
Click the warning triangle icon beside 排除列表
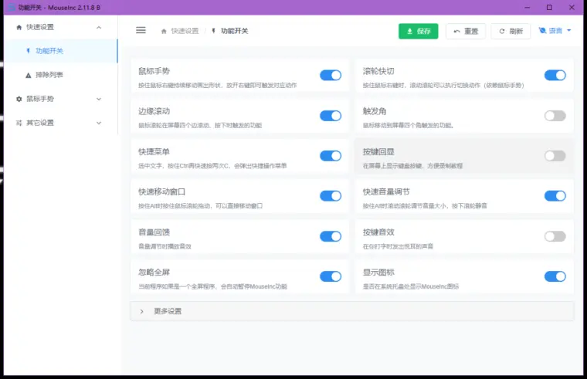(28, 75)
